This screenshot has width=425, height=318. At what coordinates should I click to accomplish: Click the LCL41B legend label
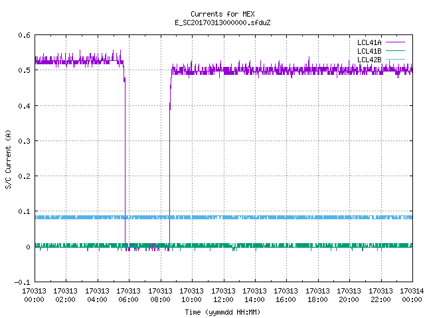[369, 51]
